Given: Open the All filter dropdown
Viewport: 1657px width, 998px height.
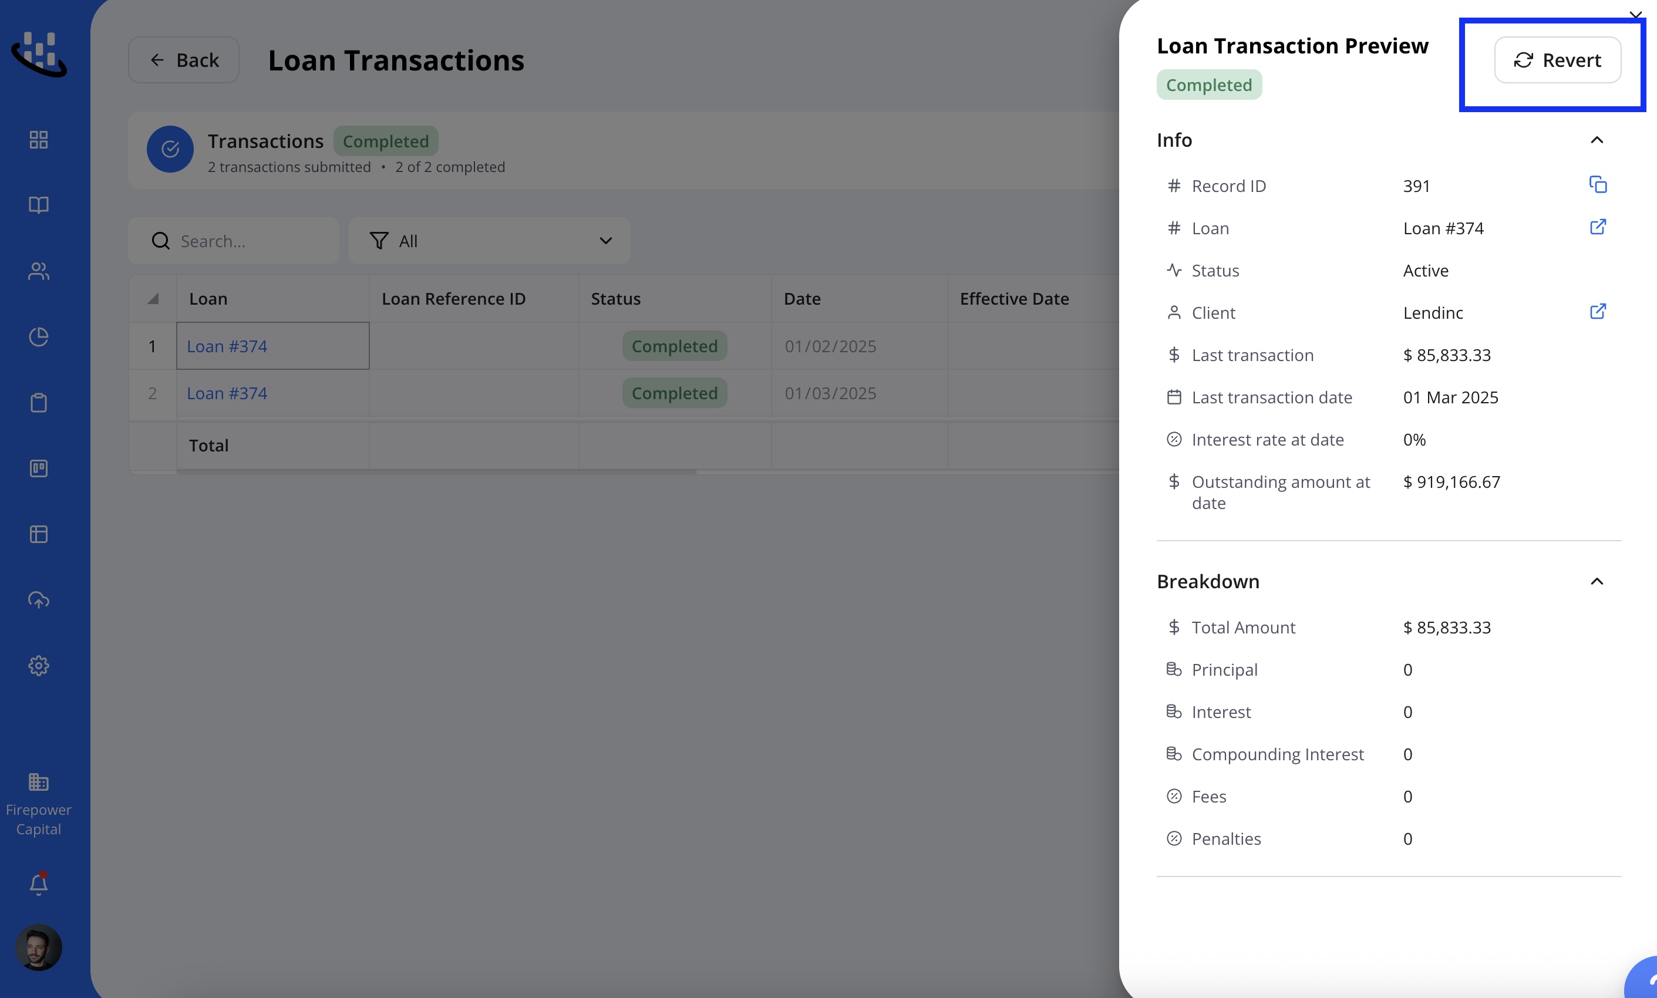Looking at the screenshot, I should 489,241.
